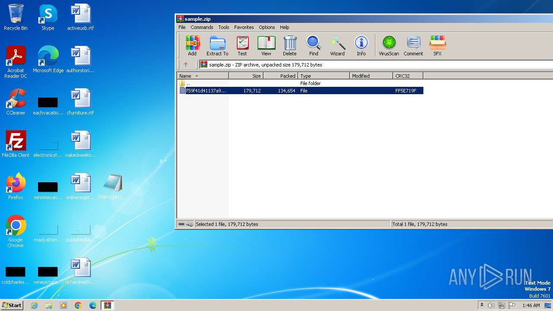Click the Comment toolbar icon
This screenshot has width=553, height=311.
(413, 46)
